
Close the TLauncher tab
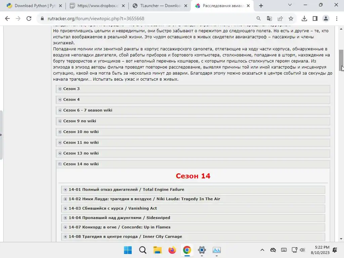pos(186,6)
